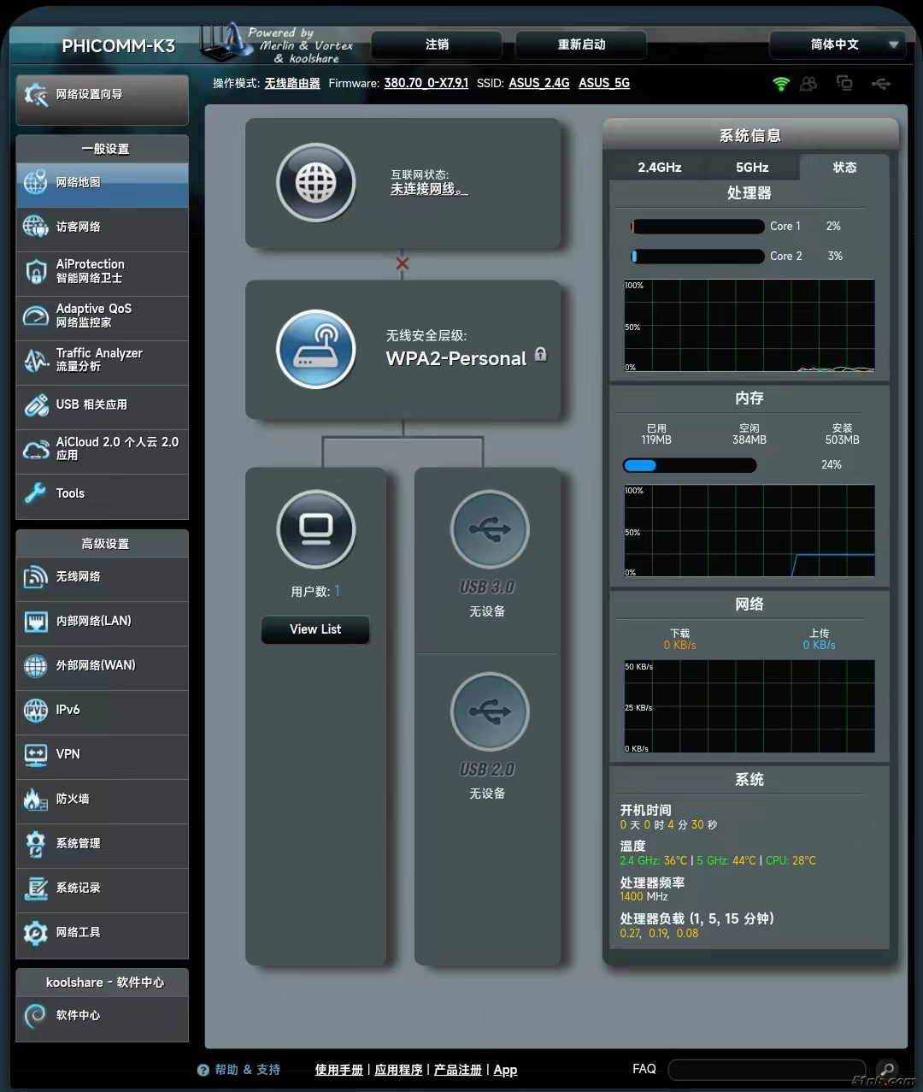Screen dimensions: 923x1092
Task: Click the temperature reading line with CPU: 28°C
Action: click(x=718, y=861)
